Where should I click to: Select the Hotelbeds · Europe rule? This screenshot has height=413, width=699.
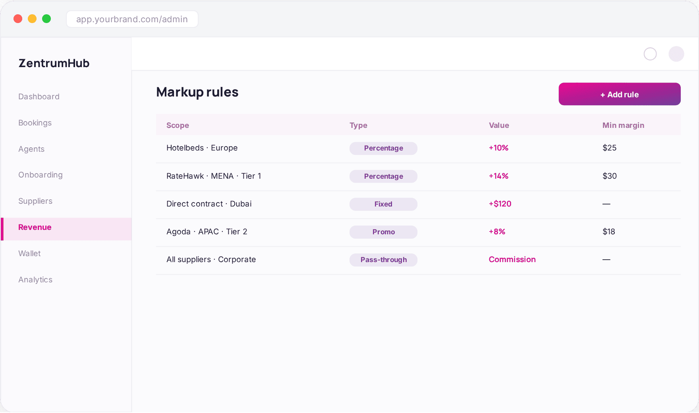pyautogui.click(x=418, y=149)
